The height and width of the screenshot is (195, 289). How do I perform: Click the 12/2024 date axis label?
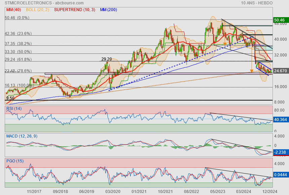click(270, 192)
